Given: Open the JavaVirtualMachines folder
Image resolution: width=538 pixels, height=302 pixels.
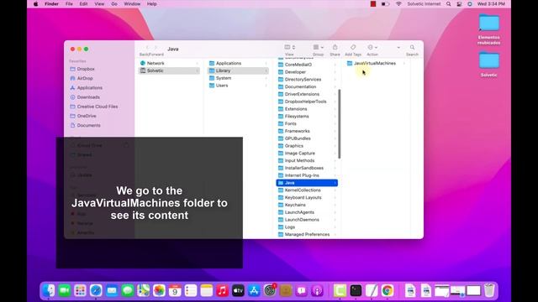Looking at the screenshot, I should click(x=375, y=64).
